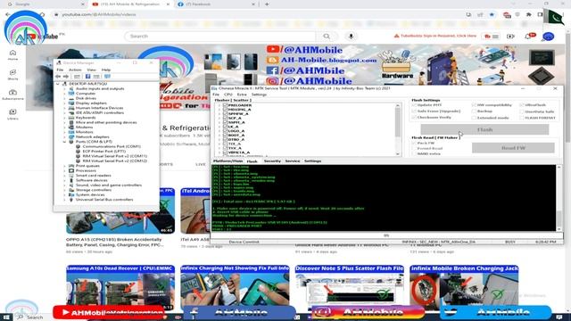
Task: Click the Communications Port (COM1) port icon
Action: (x=78, y=146)
